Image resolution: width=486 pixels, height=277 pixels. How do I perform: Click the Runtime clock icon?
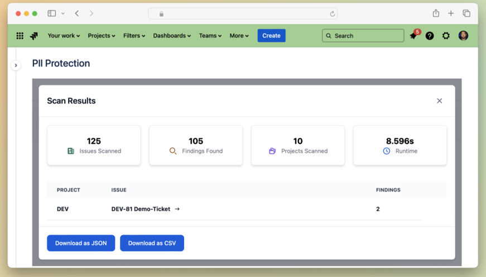point(387,151)
